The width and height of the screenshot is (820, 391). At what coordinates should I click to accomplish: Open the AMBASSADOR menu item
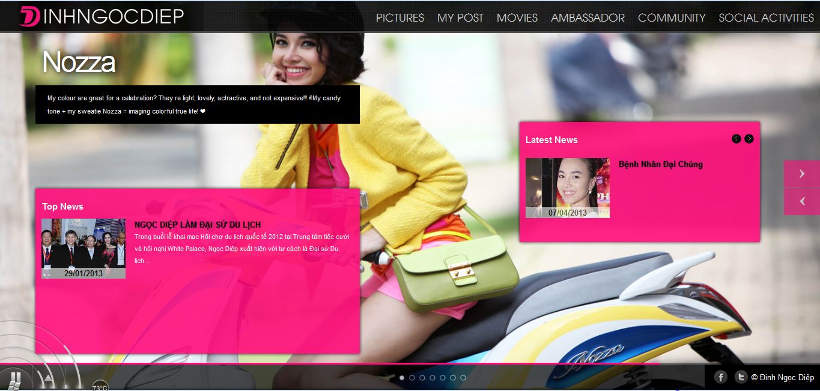[588, 18]
